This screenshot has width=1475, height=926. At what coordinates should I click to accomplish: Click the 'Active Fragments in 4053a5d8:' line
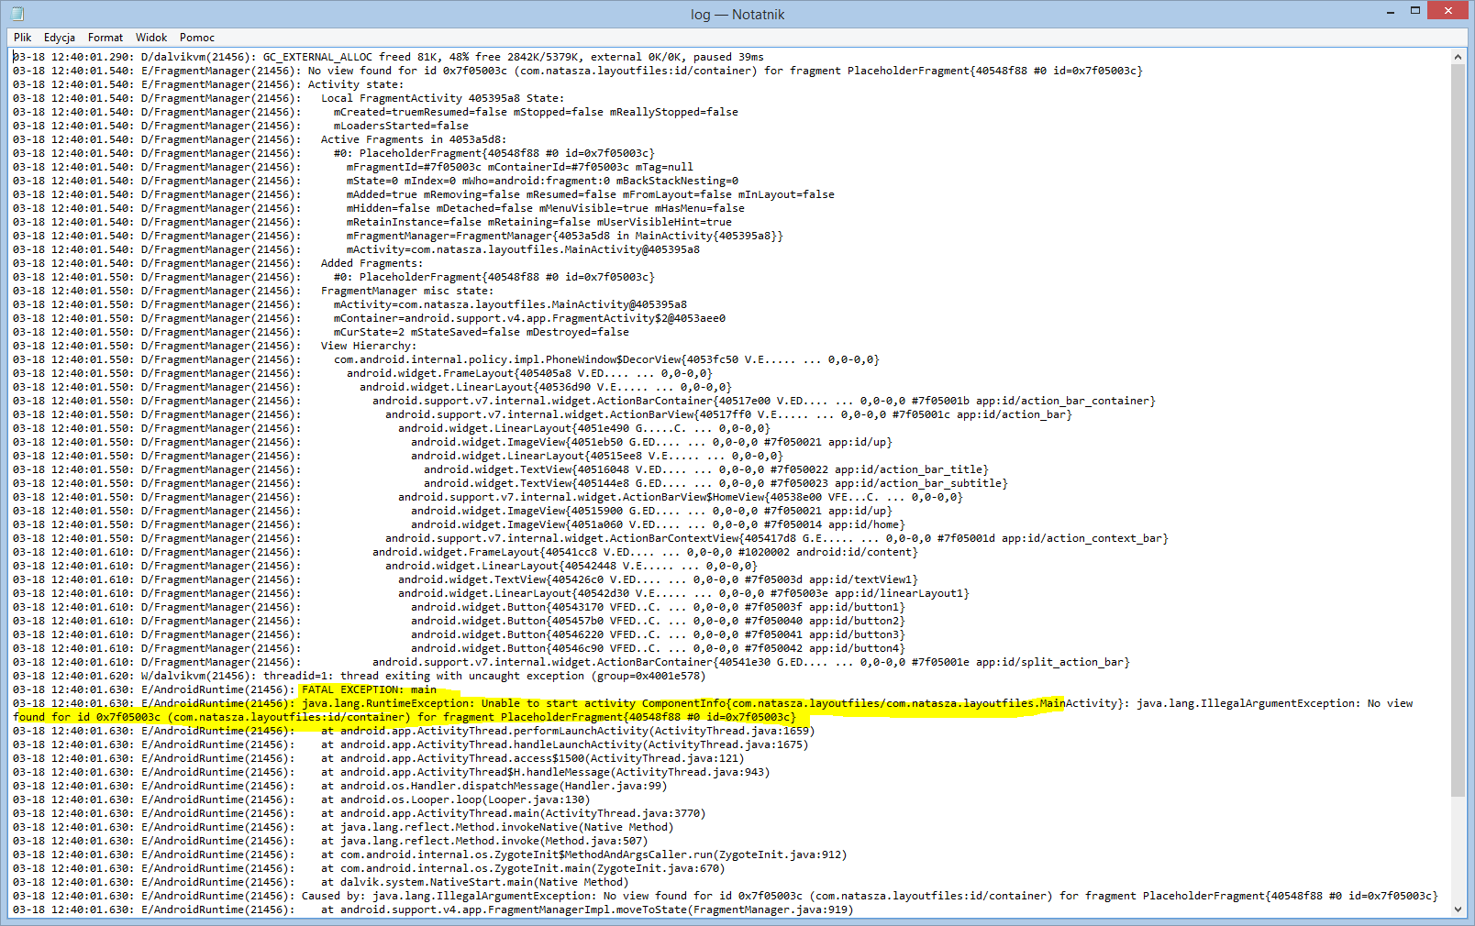click(260, 139)
